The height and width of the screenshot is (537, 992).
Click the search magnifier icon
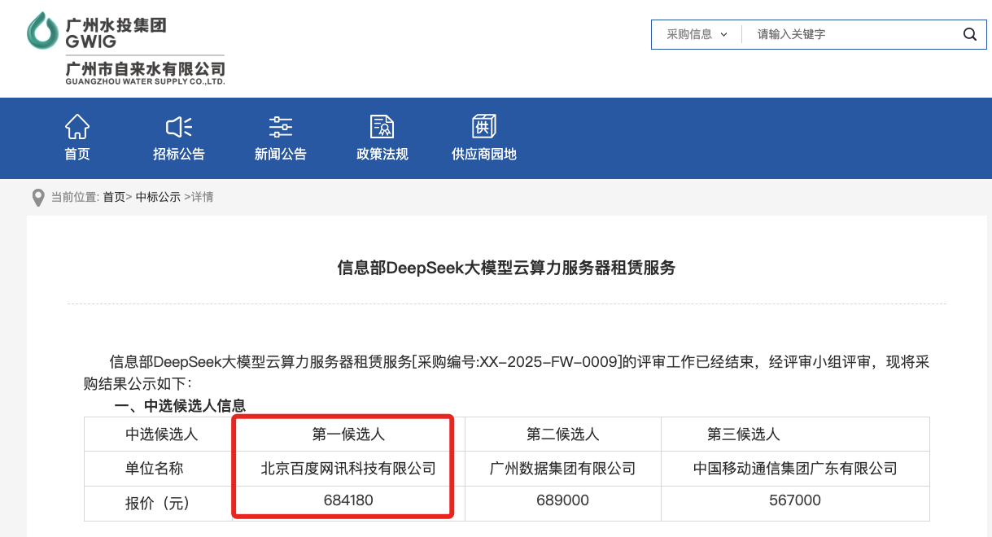pos(968,34)
